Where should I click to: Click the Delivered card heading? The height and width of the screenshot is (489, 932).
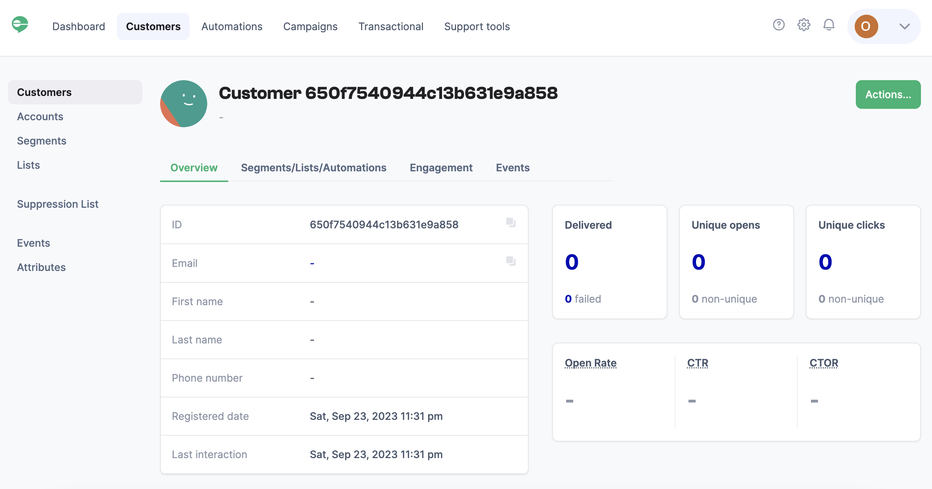coord(588,225)
